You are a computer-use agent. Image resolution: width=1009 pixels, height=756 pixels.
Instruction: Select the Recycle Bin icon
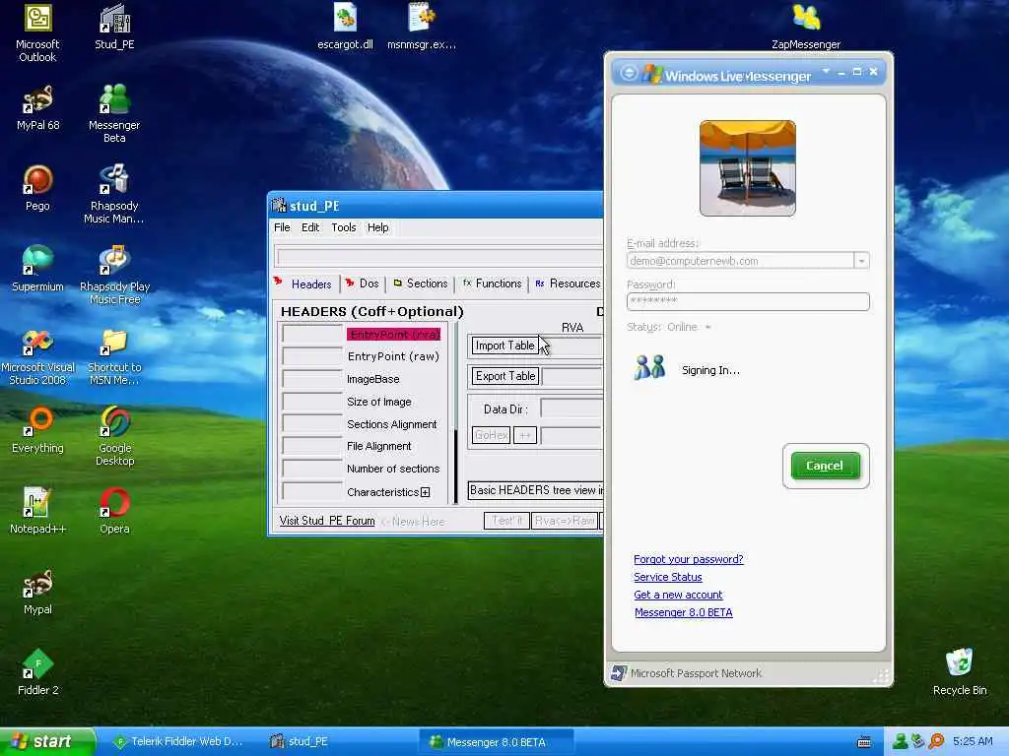[x=960, y=672]
